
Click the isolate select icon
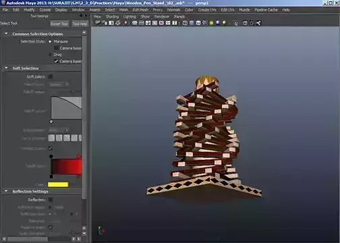[x=235, y=23]
